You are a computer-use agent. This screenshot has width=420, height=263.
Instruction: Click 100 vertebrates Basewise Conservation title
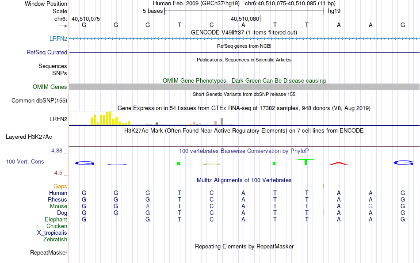click(x=244, y=151)
